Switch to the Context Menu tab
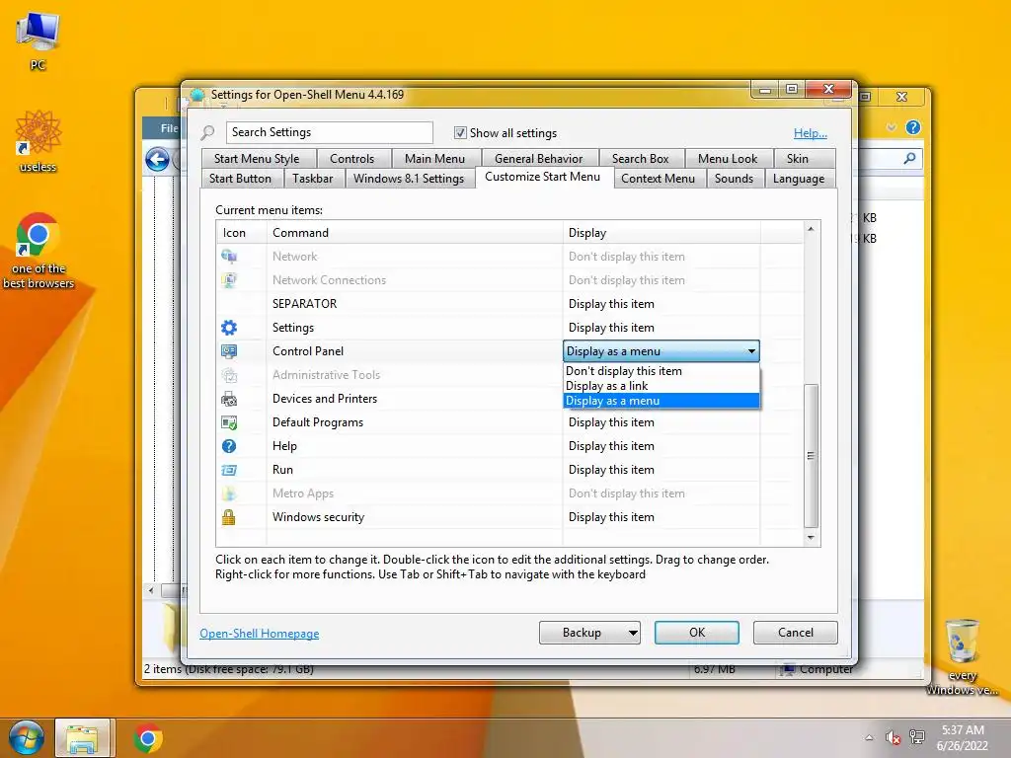Viewport: 1011px width, 758px height. [x=659, y=179]
